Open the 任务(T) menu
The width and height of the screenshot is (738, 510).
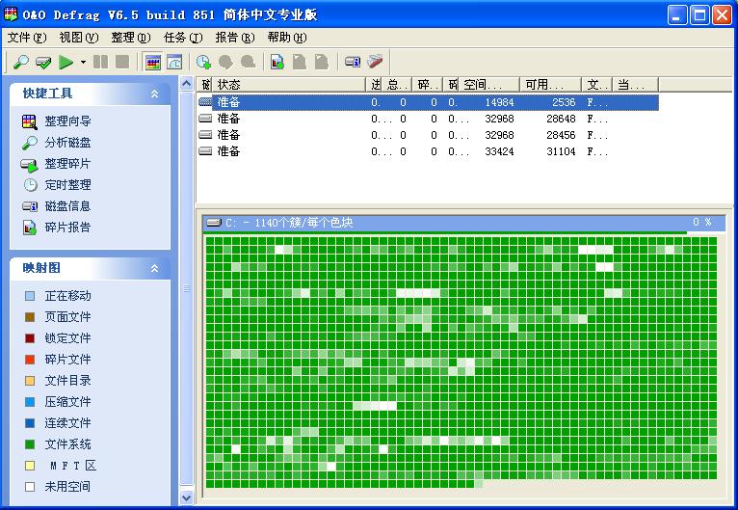(x=183, y=38)
